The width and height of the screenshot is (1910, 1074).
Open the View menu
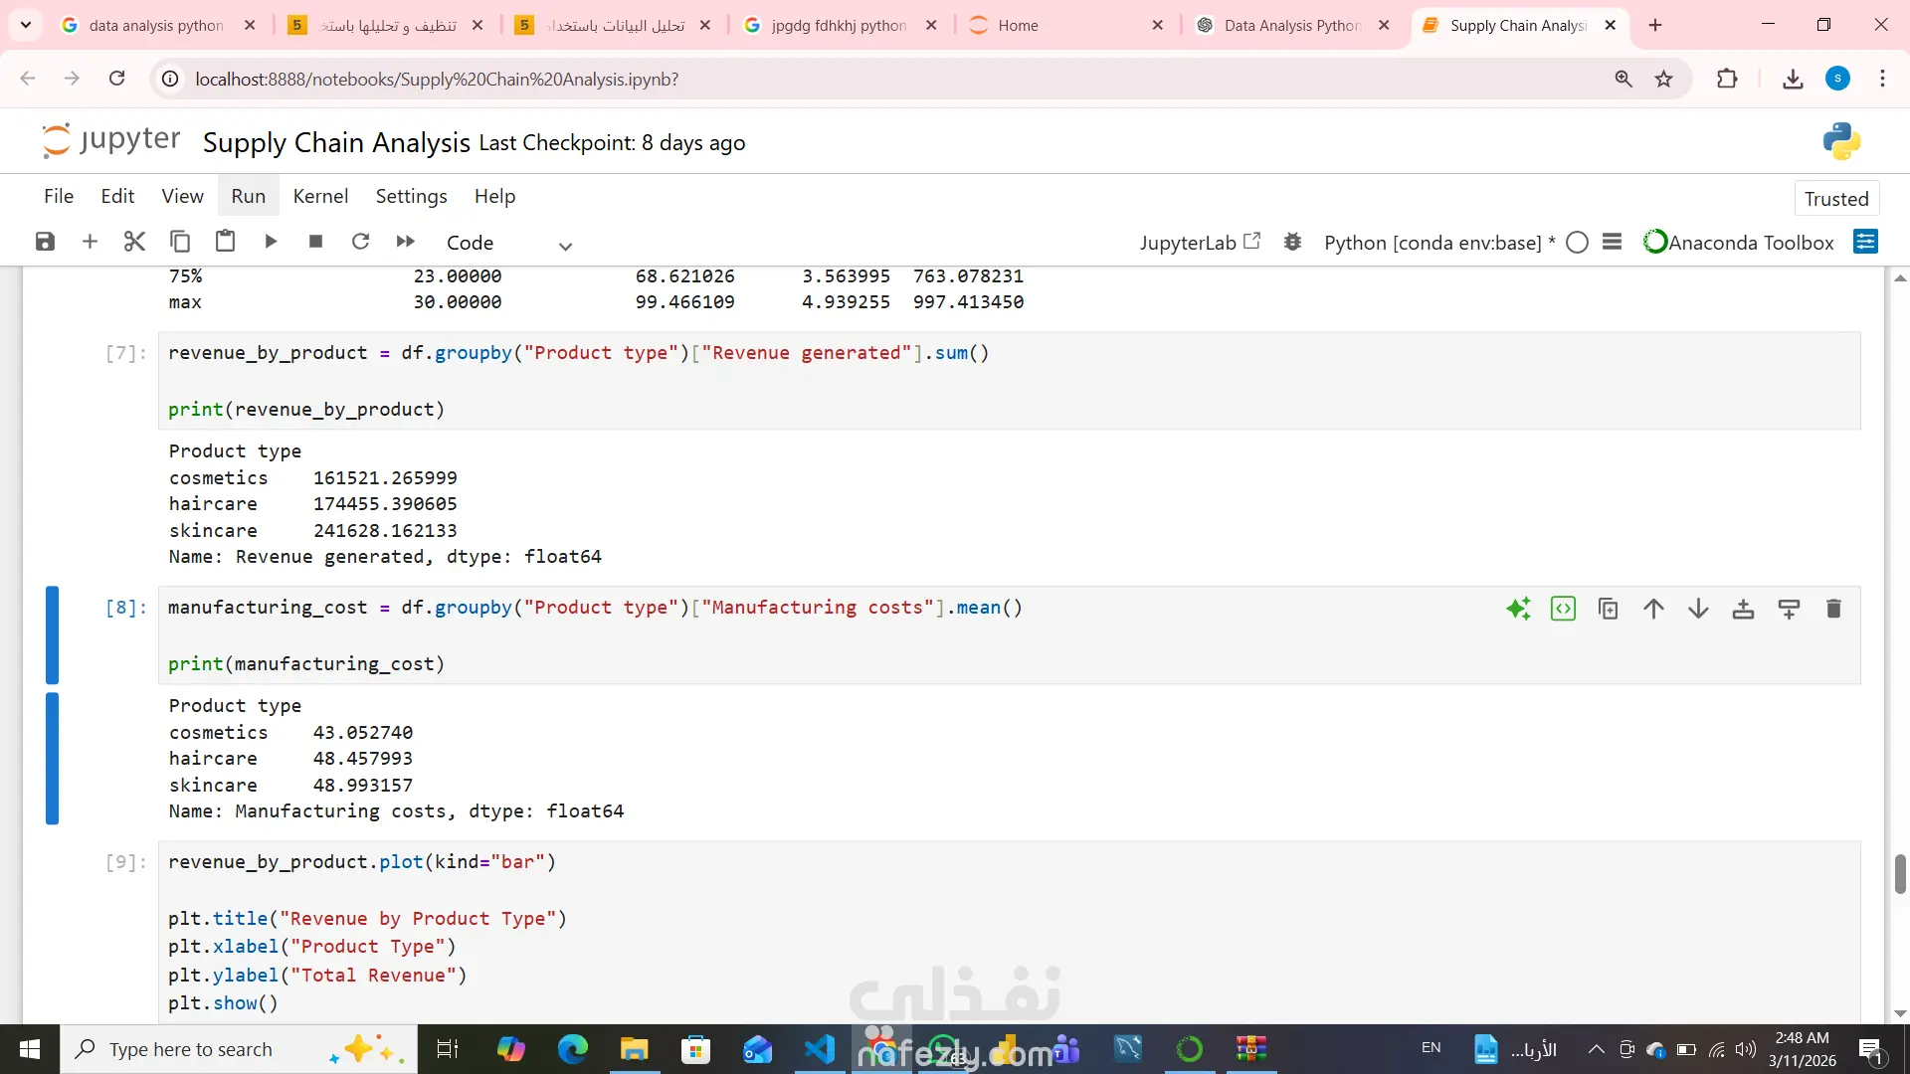point(182,196)
